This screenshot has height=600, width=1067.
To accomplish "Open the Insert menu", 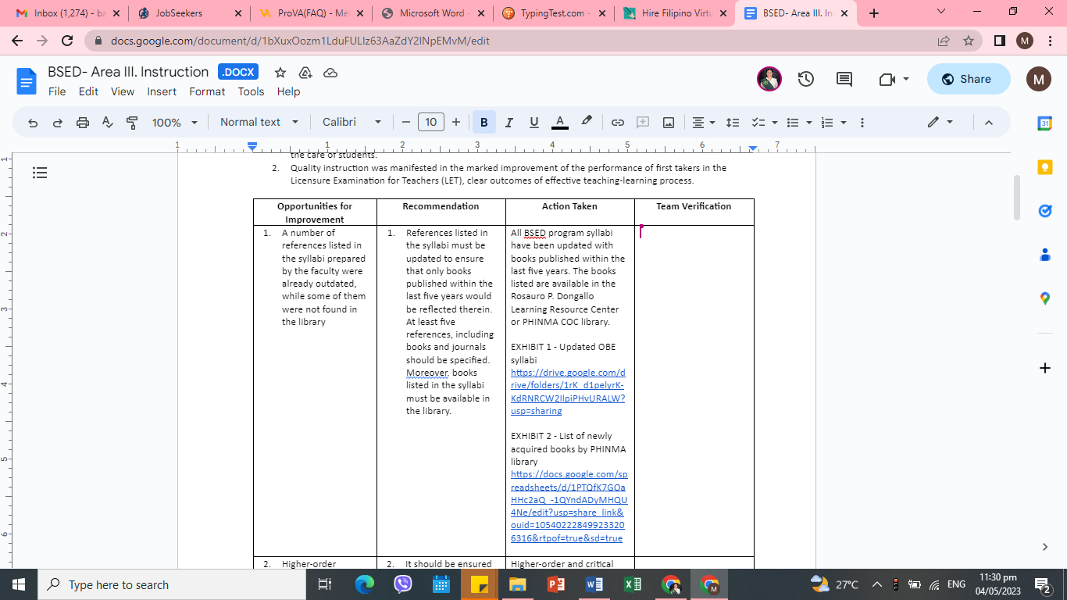I will tap(162, 91).
